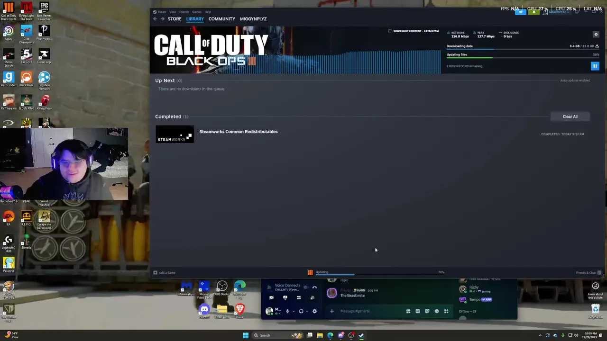
Task: Open R.E.P.O. desktop shortcut
Action: [x=27, y=218]
